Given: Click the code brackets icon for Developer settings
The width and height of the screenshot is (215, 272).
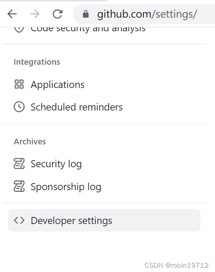Looking at the screenshot, I should (x=19, y=221).
